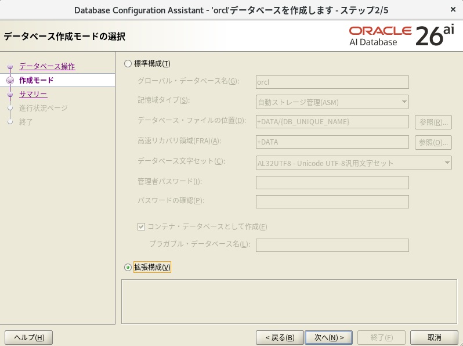This screenshot has width=463, height=346.
Task: Go back with 戻る button
Action: [x=280, y=337]
